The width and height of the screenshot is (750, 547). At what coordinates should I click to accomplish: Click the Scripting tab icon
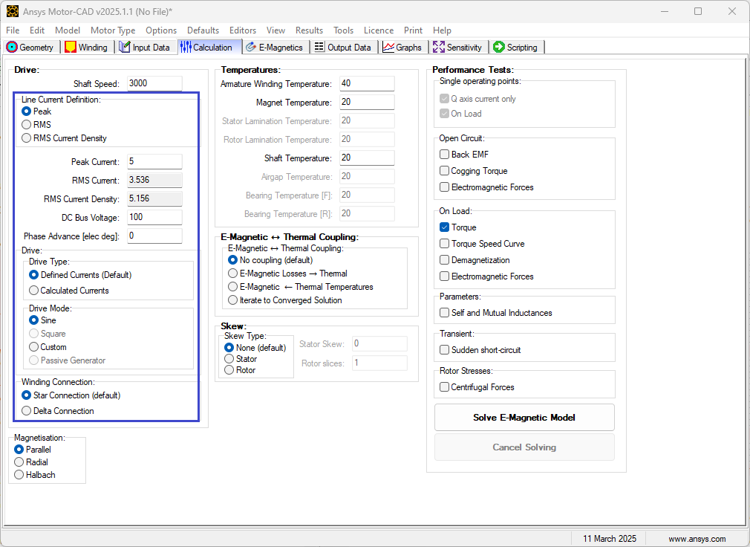[499, 47]
